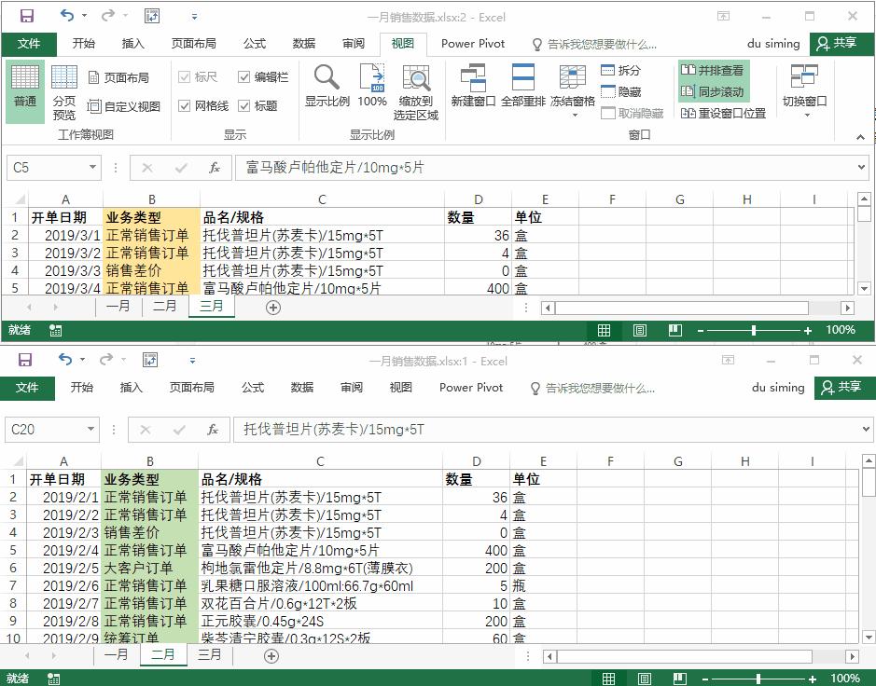Select the 二月 sheet tab
The height and width of the screenshot is (686, 876).
tap(164, 655)
